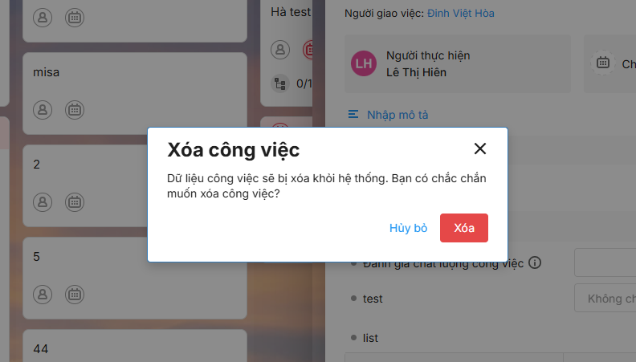Screen dimensions: 636x362
Task: Cancel deletion via Hủy bỏ
Action: tap(408, 228)
